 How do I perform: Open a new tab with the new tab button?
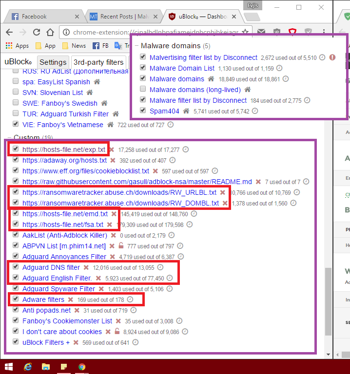click(252, 17)
